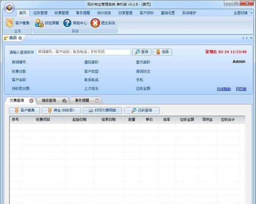Click the tab scroll right arrow
Viewport: 256px width, 204px height.
point(247,38)
